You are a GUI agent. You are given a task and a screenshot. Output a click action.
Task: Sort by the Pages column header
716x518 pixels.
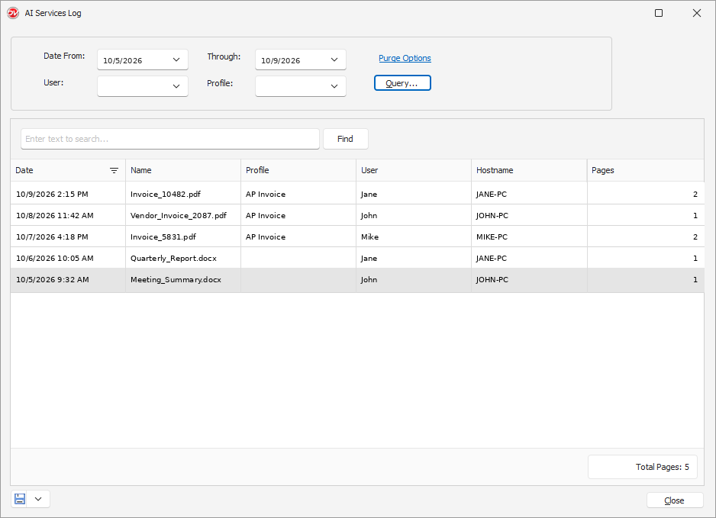pyautogui.click(x=646, y=170)
